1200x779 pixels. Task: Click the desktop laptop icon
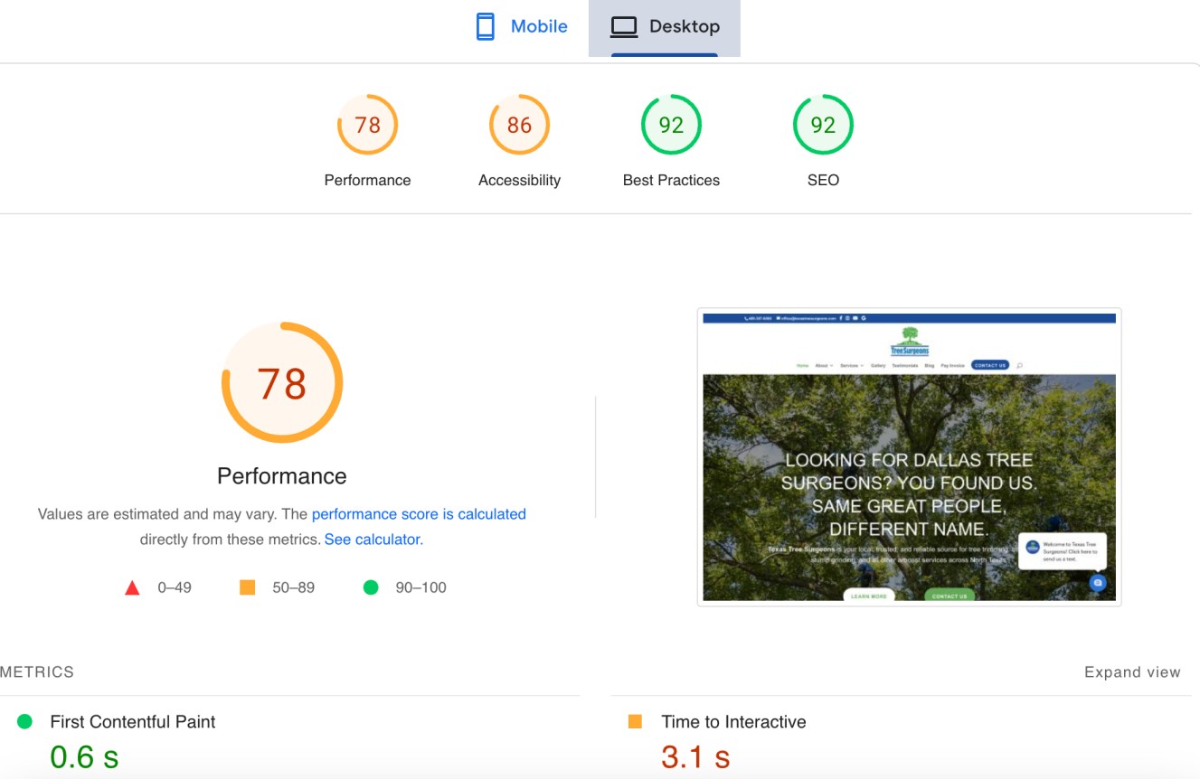pos(624,27)
